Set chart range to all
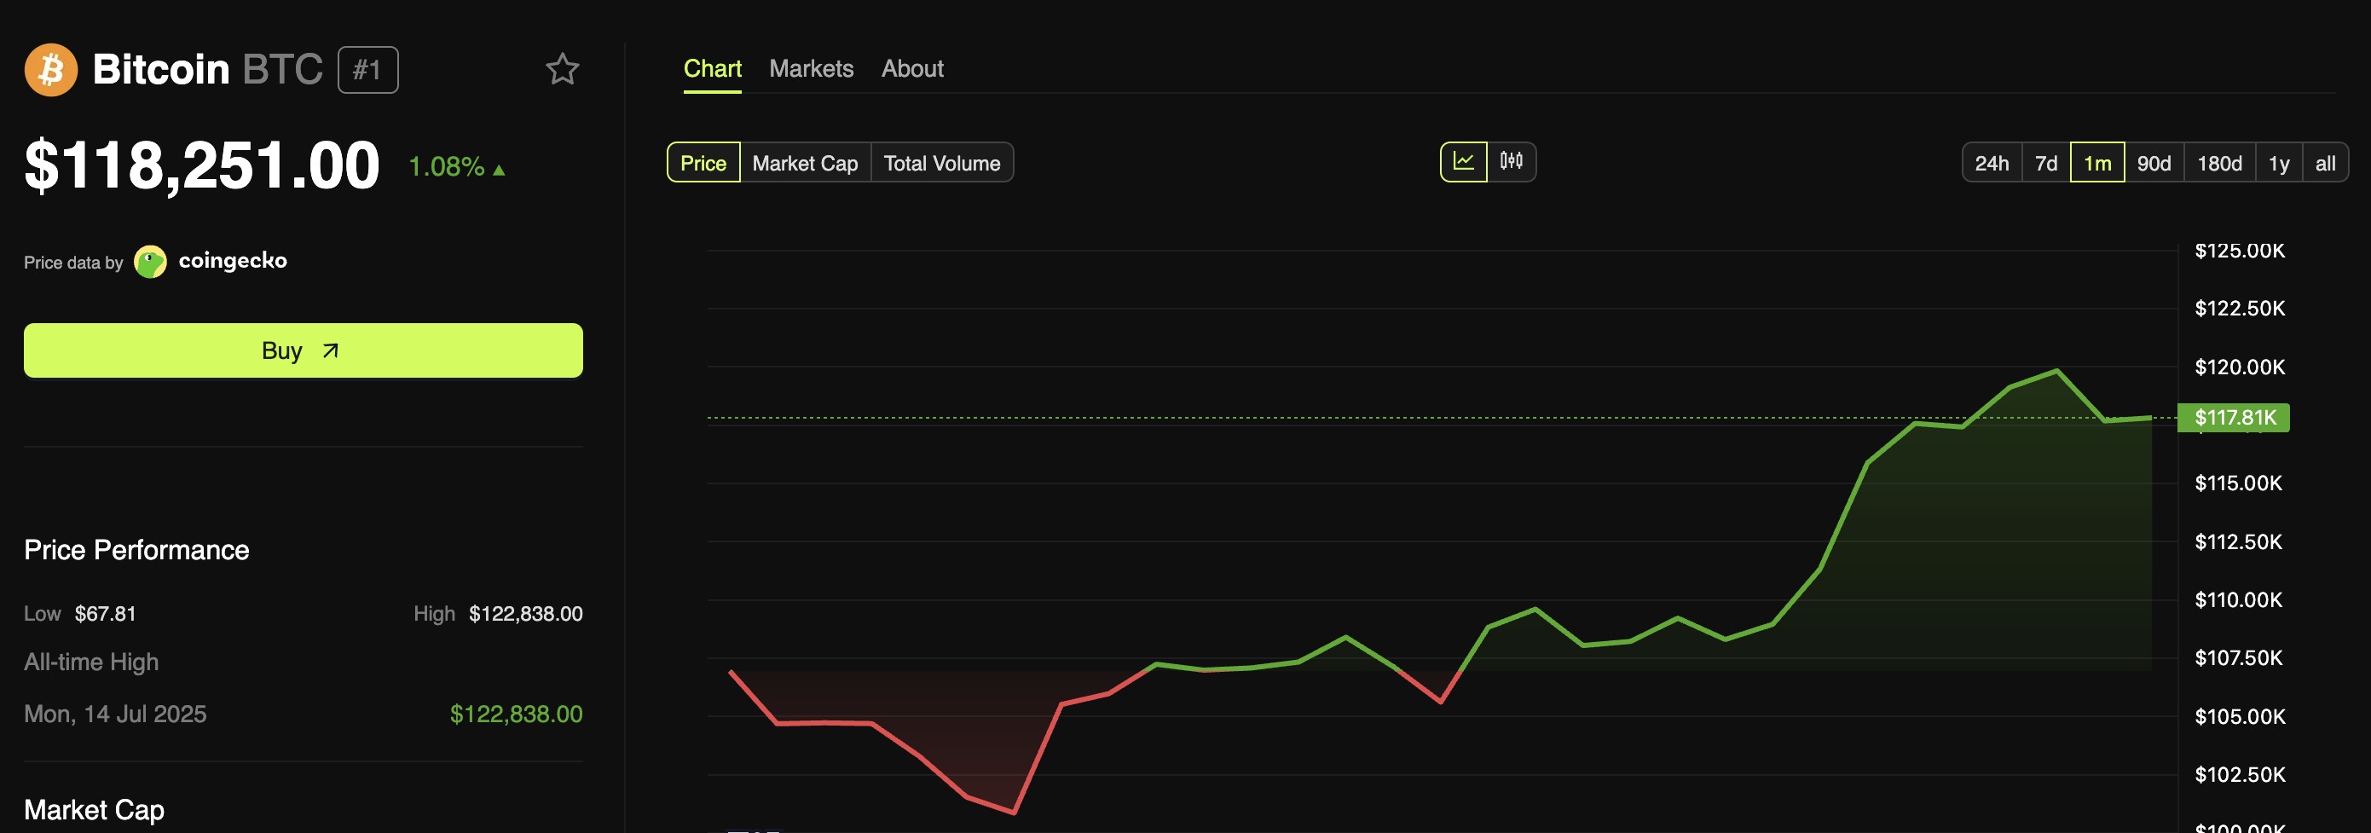The width and height of the screenshot is (2371, 833). [2325, 163]
